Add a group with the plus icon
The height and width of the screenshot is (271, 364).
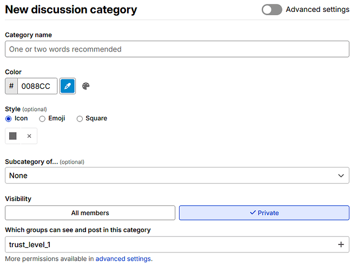coord(341,244)
